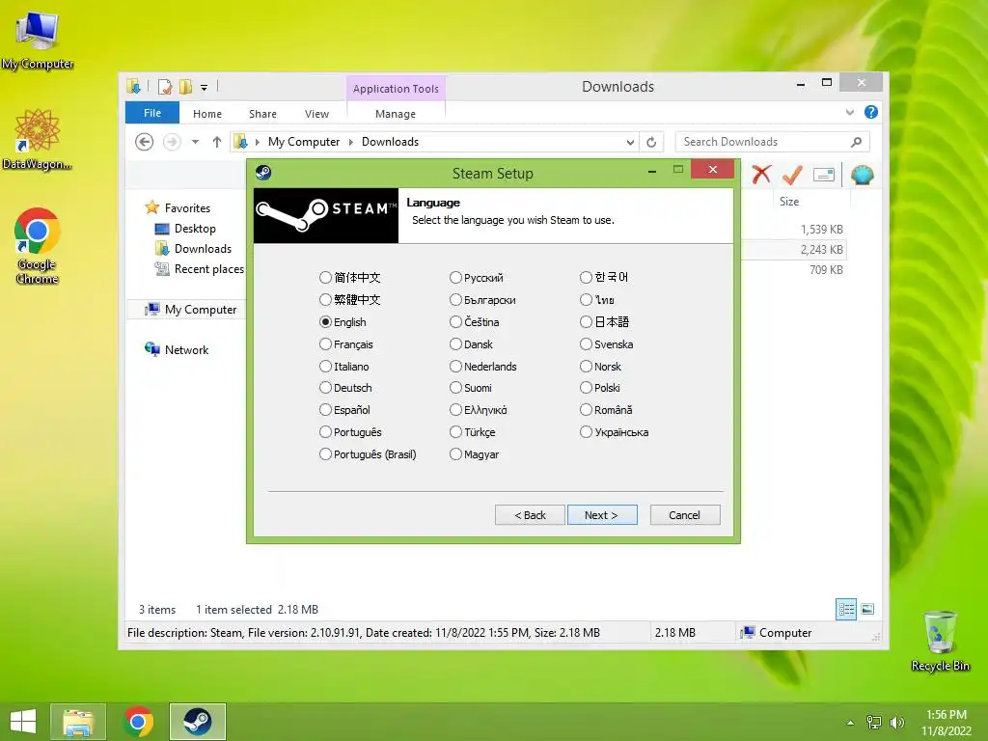Open the View ribbon tab
The height and width of the screenshot is (741, 988).
(x=316, y=114)
